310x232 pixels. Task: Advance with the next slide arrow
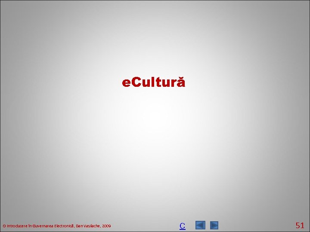click(x=214, y=225)
